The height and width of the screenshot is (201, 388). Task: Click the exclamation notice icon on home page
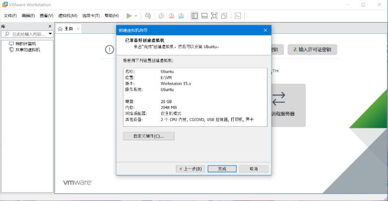coord(109,50)
